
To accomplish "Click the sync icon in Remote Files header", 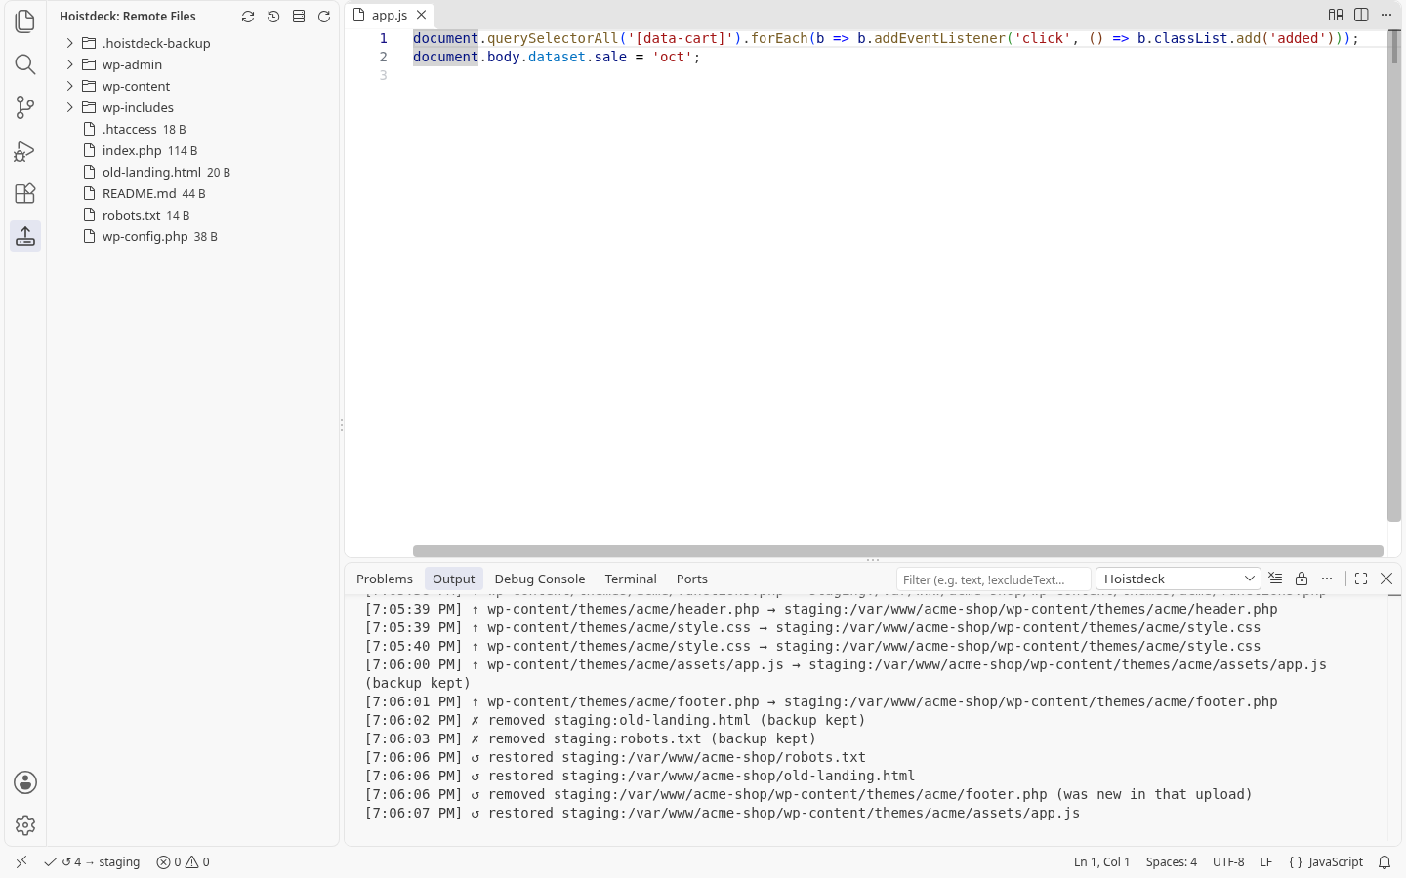I will [248, 17].
